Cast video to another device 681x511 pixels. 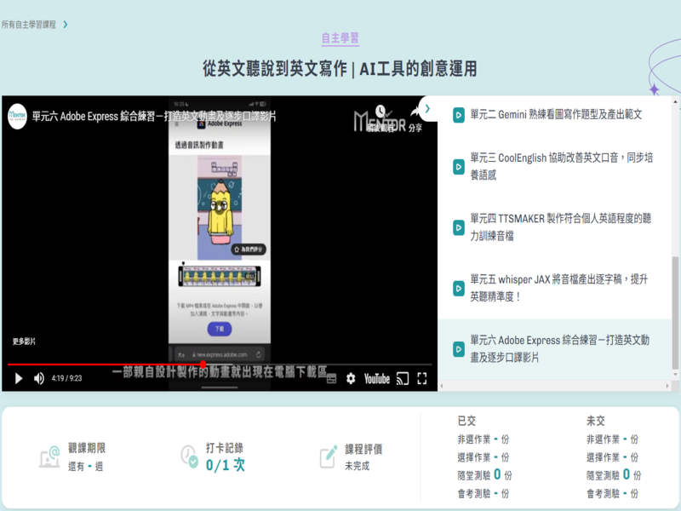point(403,378)
